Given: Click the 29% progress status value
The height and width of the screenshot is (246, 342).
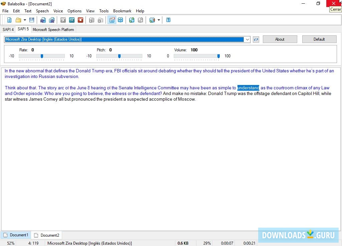Looking at the screenshot, I should coord(207,243).
